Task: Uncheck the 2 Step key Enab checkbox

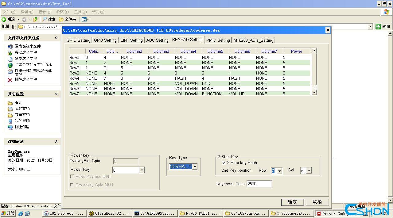Action: [224, 163]
